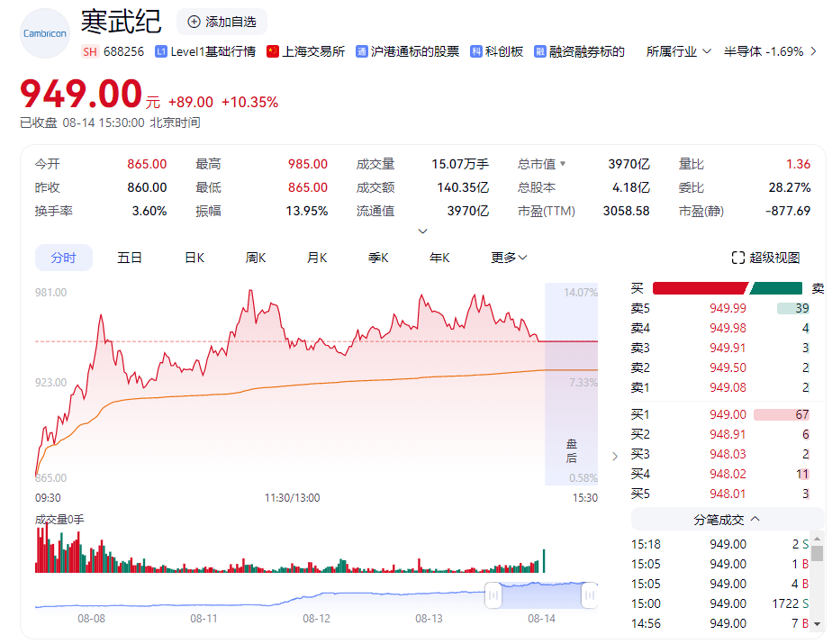The width and height of the screenshot is (832, 644).
Task: Open the 超级视图 full view
Action: (x=765, y=258)
